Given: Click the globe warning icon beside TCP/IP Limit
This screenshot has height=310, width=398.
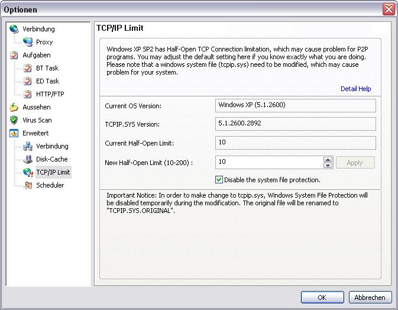Looking at the screenshot, I should [28, 172].
